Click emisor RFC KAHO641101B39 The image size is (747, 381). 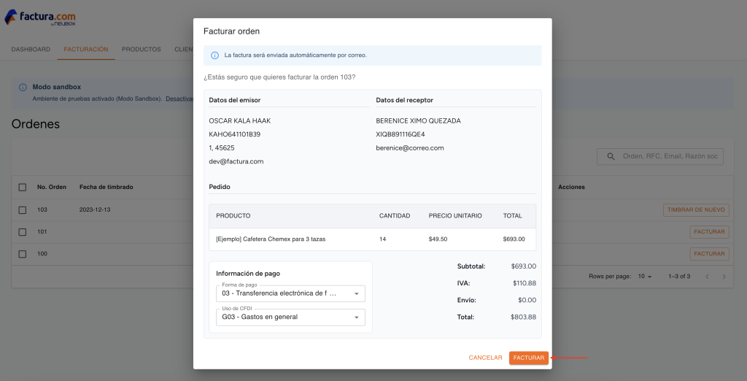(235, 134)
